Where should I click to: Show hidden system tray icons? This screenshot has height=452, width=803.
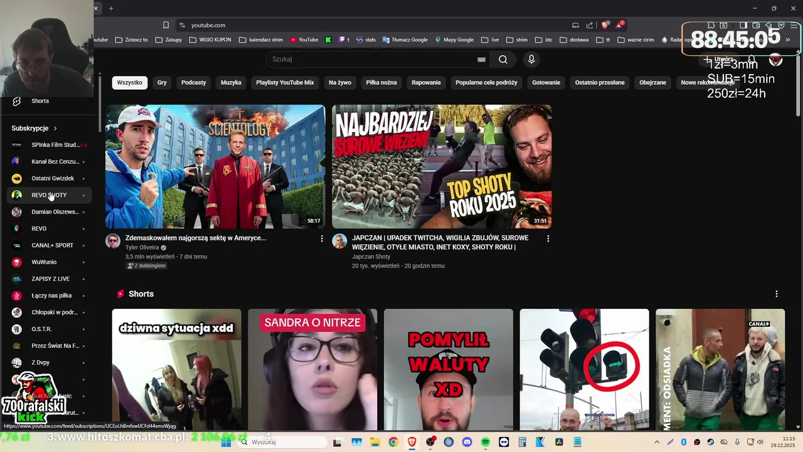tap(657, 442)
